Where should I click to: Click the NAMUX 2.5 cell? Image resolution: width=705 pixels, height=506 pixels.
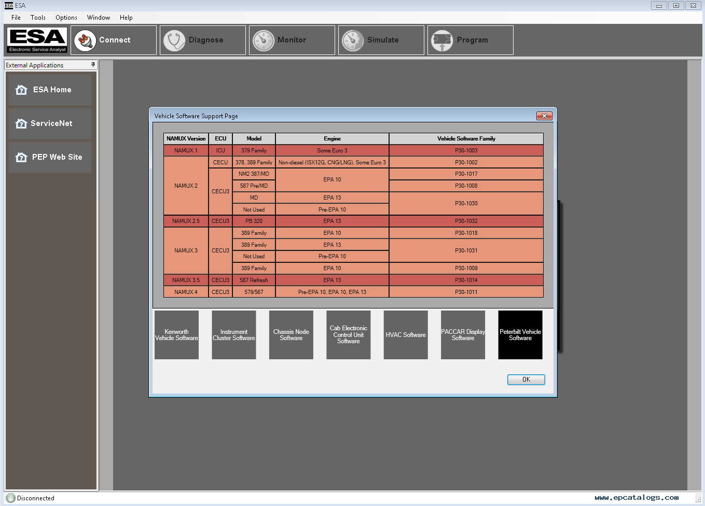(x=186, y=221)
